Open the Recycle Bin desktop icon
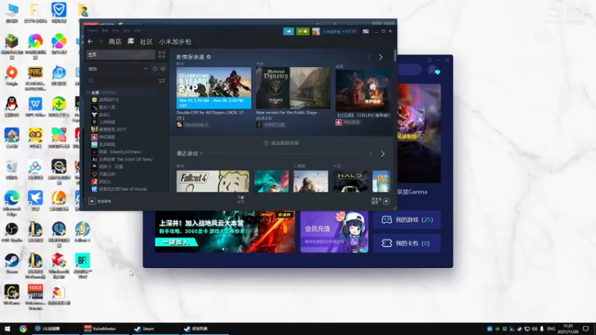Viewport: 596px width, 335px height. tap(12, 170)
